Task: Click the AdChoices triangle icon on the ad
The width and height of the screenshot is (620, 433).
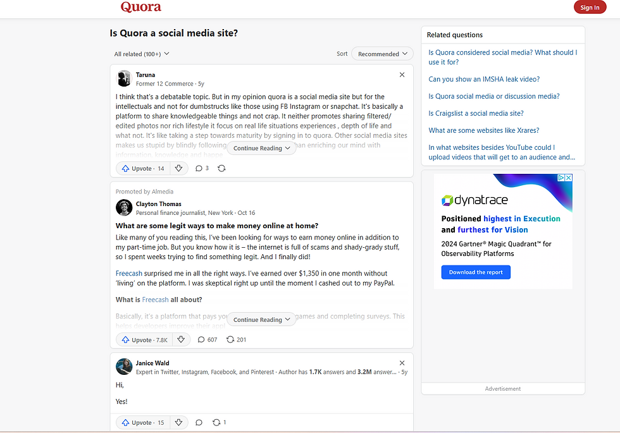Action: coord(561,178)
